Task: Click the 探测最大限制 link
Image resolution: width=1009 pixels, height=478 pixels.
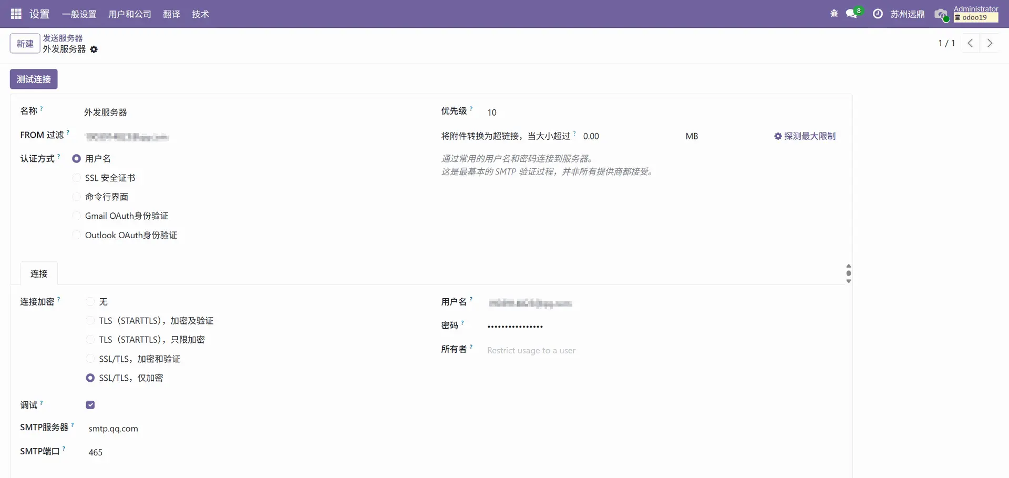Action: pyautogui.click(x=805, y=136)
